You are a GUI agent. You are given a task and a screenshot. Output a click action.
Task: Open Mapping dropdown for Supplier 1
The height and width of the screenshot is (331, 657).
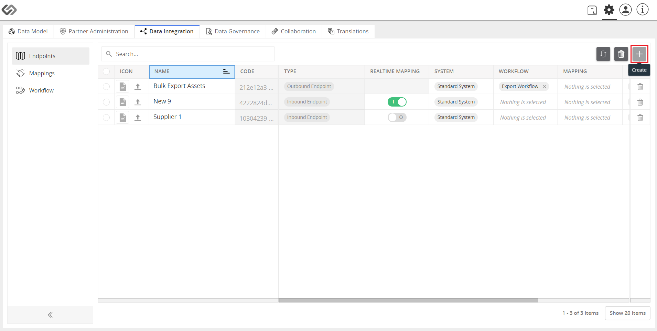coord(590,118)
